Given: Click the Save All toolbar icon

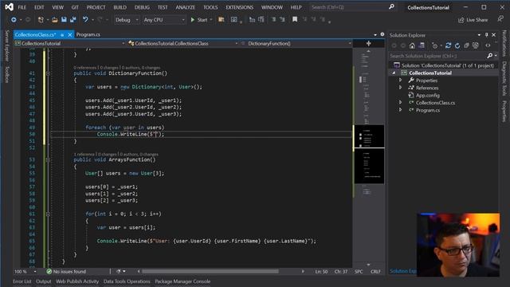Looking at the screenshot, I should pyautogui.click(x=73, y=20).
